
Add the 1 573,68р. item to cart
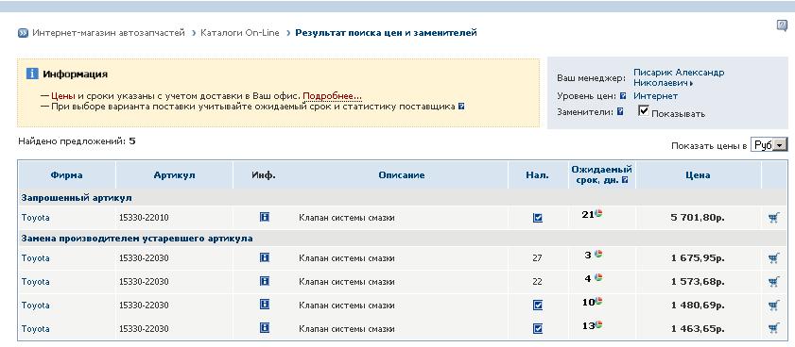pyautogui.click(x=773, y=281)
